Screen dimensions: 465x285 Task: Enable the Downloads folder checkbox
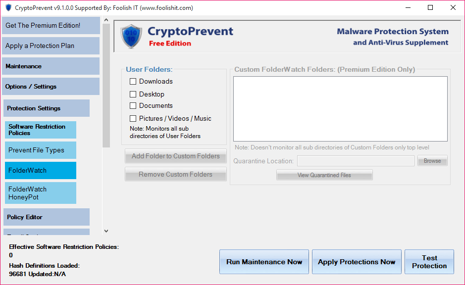[133, 82]
